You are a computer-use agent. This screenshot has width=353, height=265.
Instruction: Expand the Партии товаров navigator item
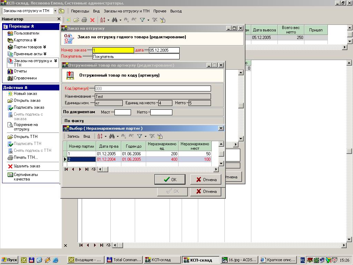(x=44, y=47)
